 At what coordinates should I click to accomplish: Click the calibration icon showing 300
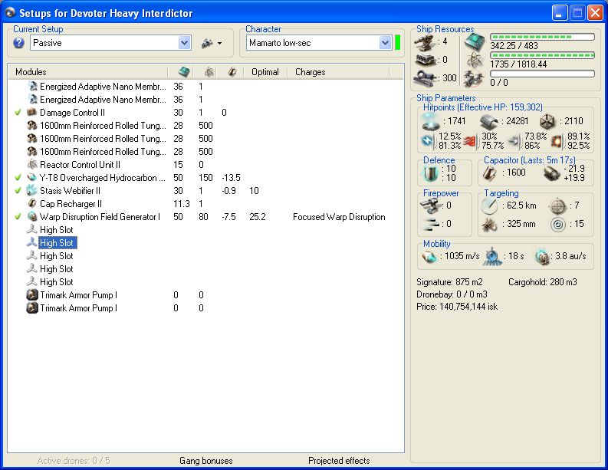coord(426,78)
